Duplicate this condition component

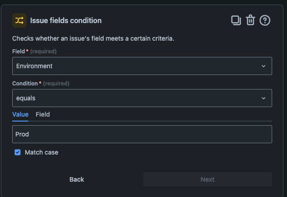[x=236, y=20]
